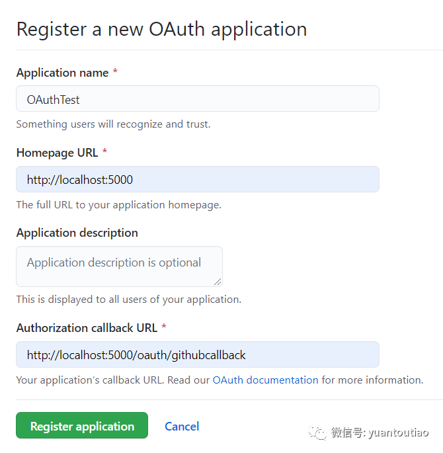Click the Authorization callback URL label

click(87, 328)
